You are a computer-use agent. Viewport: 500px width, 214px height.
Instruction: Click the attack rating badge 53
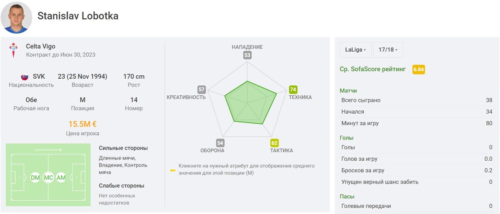(247, 55)
